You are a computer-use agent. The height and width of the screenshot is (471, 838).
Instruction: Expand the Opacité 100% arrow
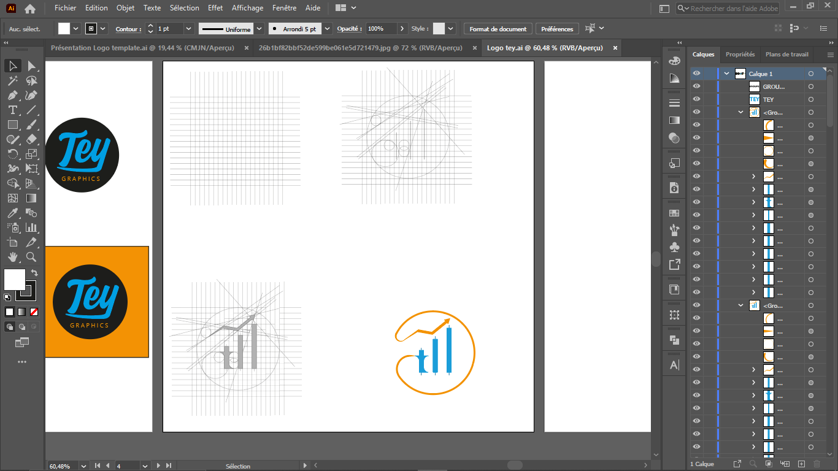(402, 29)
